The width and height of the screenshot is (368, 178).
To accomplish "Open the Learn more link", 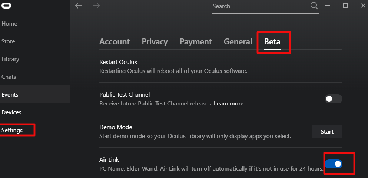I will [x=229, y=104].
